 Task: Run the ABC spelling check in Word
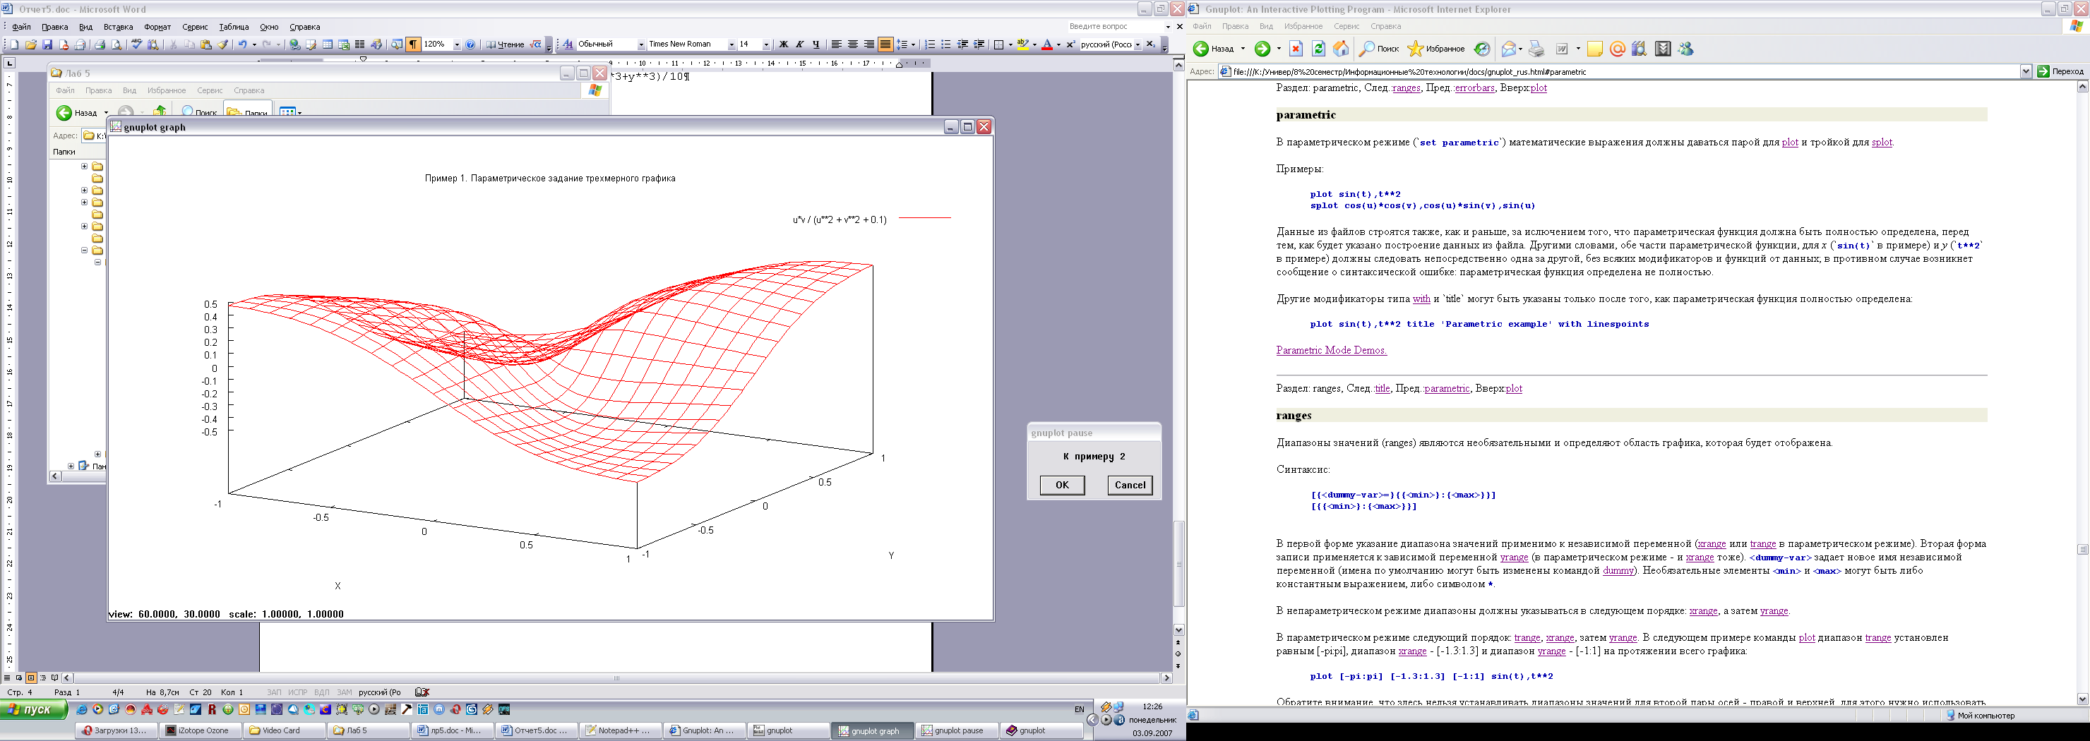pos(136,44)
